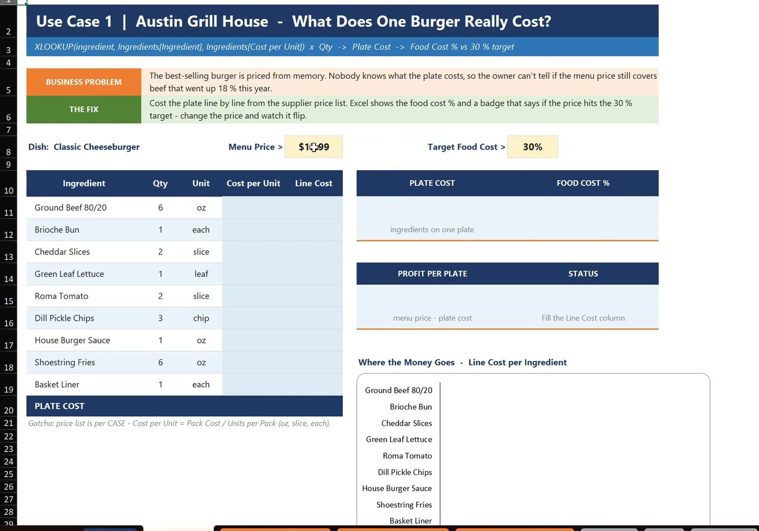Click the Unit column header
The image size is (759, 531).
click(201, 183)
